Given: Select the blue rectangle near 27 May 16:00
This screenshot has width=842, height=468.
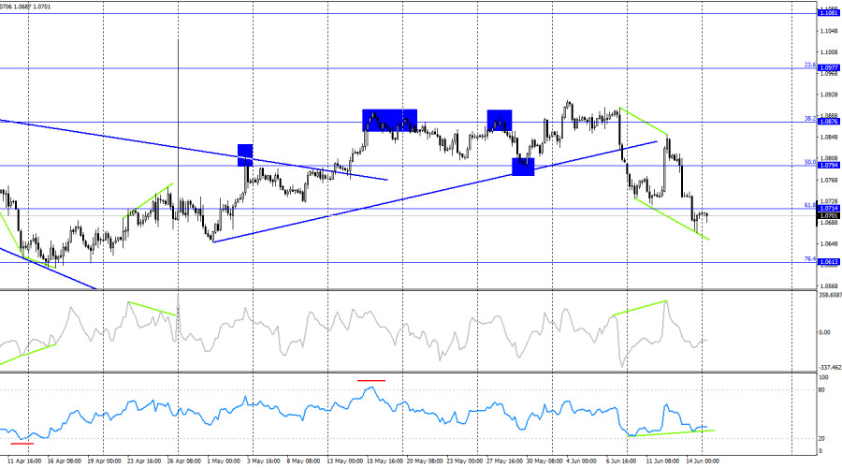Looking at the screenshot, I should [500, 121].
